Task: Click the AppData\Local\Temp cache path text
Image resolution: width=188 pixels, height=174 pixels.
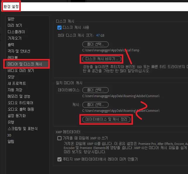Action: (x=111, y=50)
